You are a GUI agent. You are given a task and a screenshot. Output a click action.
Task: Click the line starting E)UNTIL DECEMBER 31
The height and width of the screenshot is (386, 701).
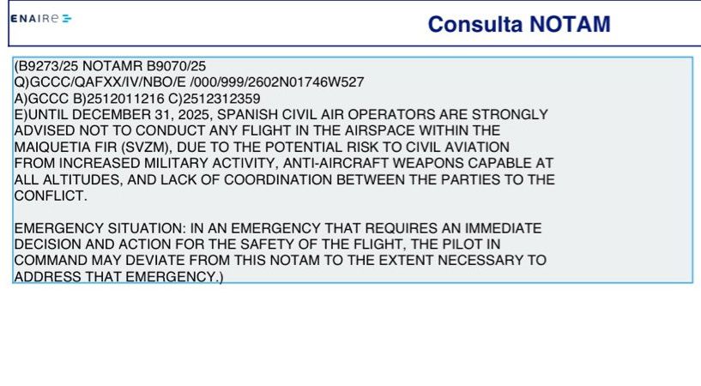tap(281, 115)
